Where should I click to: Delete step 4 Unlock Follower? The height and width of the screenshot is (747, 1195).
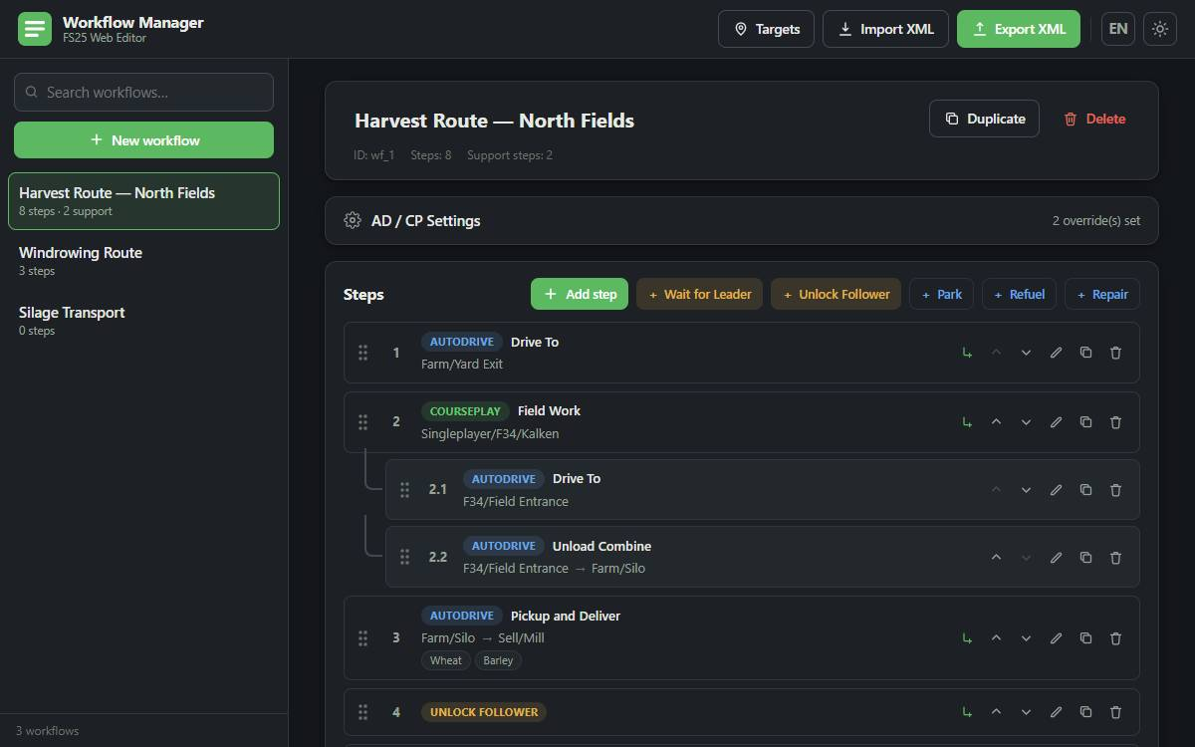pos(1115,712)
